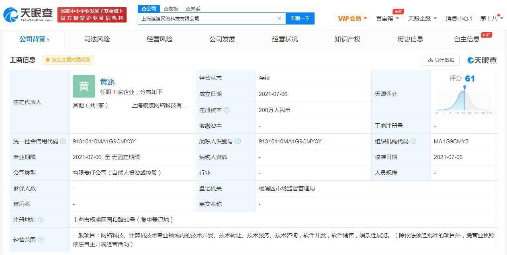Click the credit code 91310110MA1G9CMY3Y under 统一社会信用代码
Viewport: 507px width, 255px height.
pyautogui.click(x=104, y=141)
